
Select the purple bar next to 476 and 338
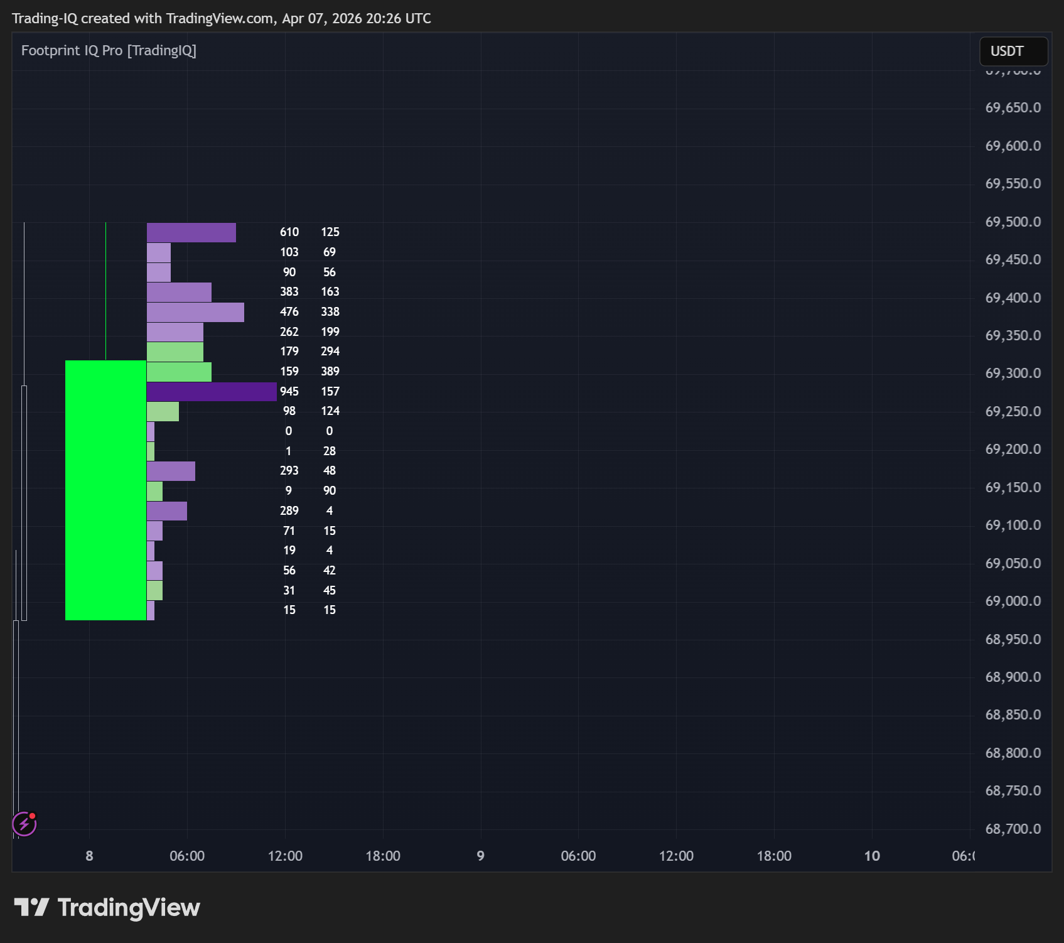195,312
